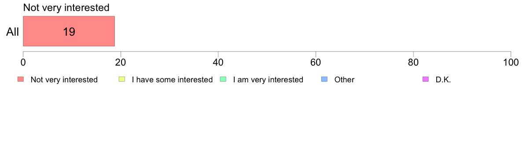The image size is (523, 162).
Task: Click the axis tick label 20
Action: tap(121, 63)
